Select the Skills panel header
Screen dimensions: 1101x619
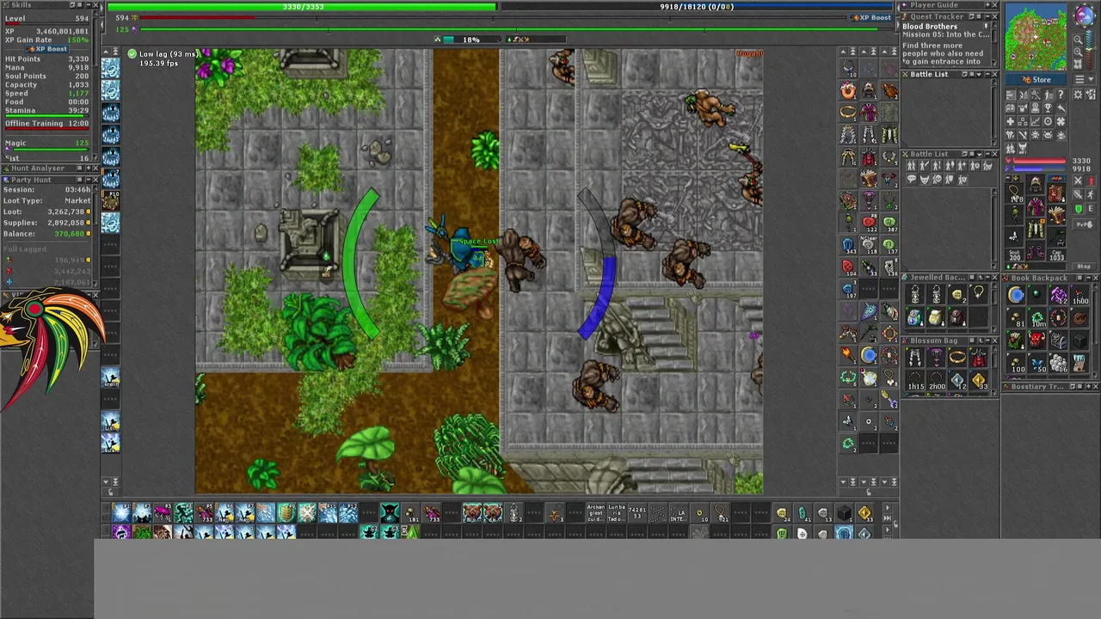click(x=50, y=5)
